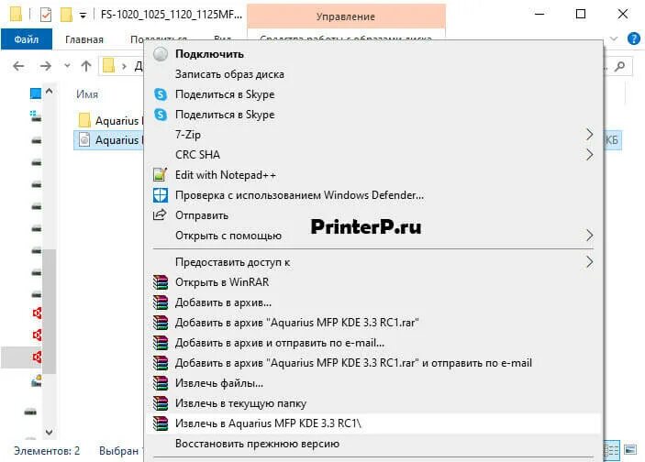Open help via blue question mark icon
The image size is (645, 462).
[x=633, y=38]
